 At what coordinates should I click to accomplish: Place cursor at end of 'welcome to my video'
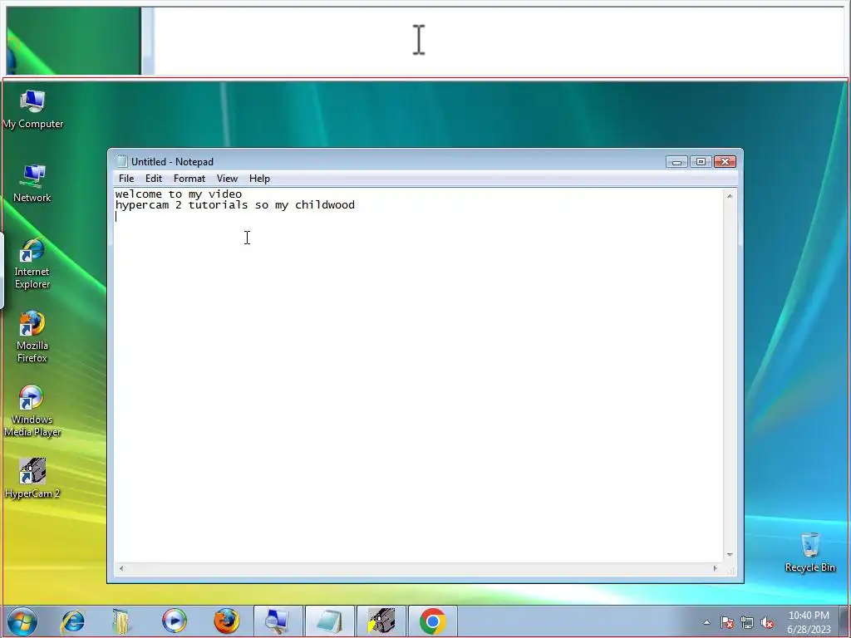(243, 194)
